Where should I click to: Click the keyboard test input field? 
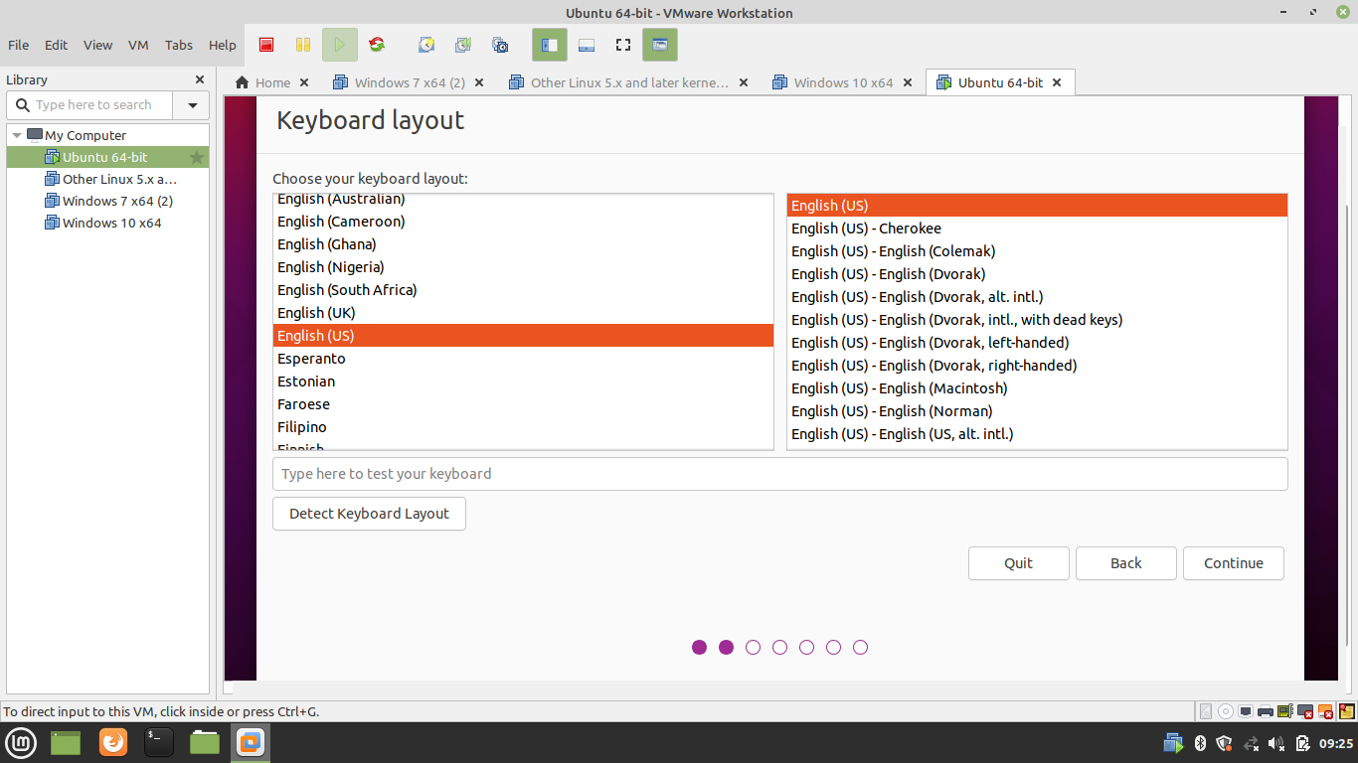point(780,474)
